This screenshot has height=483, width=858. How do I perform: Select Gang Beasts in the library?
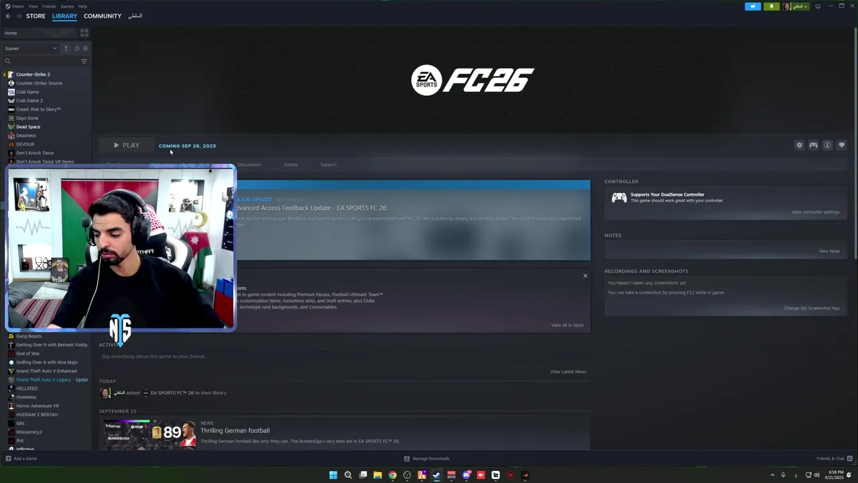coord(29,336)
